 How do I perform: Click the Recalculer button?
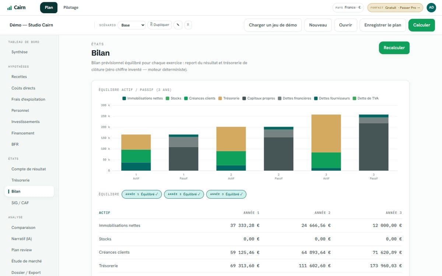(x=394, y=48)
